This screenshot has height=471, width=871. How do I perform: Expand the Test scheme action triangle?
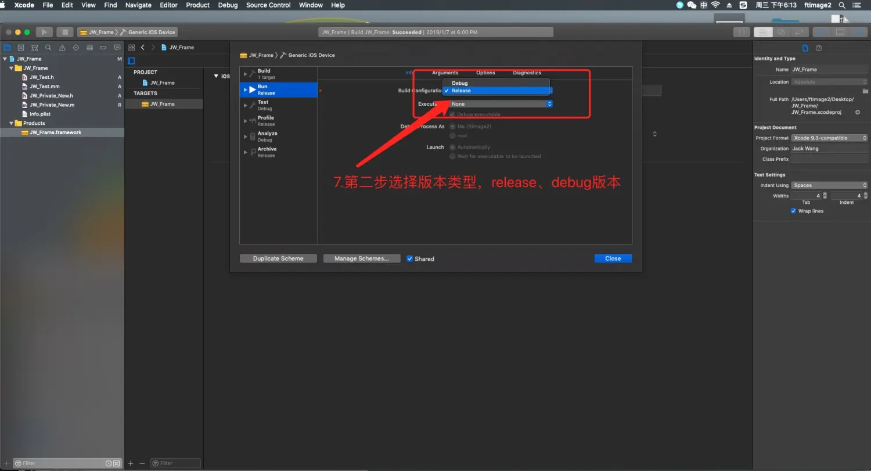[245, 105]
